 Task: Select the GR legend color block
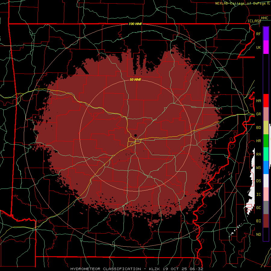tap(266, 114)
